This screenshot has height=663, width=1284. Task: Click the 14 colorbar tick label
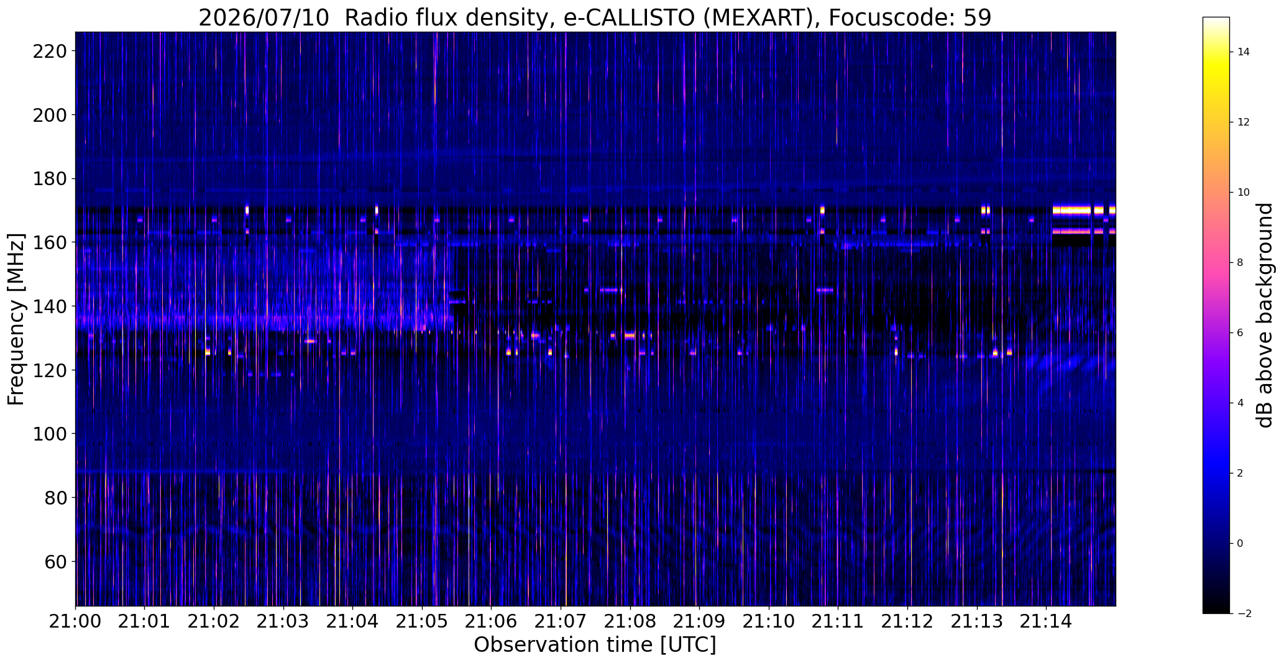pos(1244,52)
